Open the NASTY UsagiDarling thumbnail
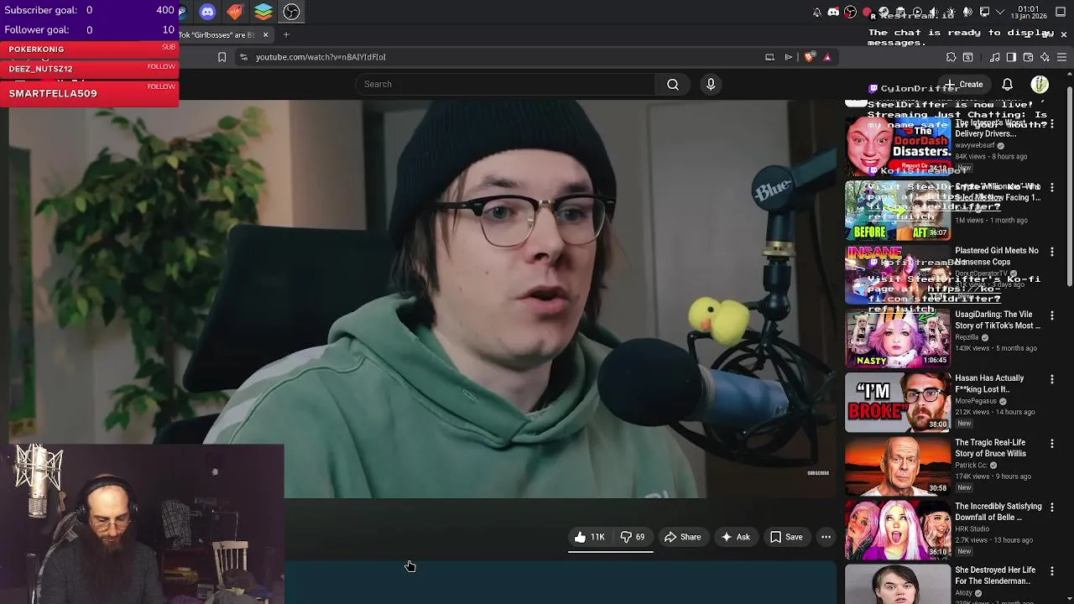The height and width of the screenshot is (604, 1074). point(898,337)
